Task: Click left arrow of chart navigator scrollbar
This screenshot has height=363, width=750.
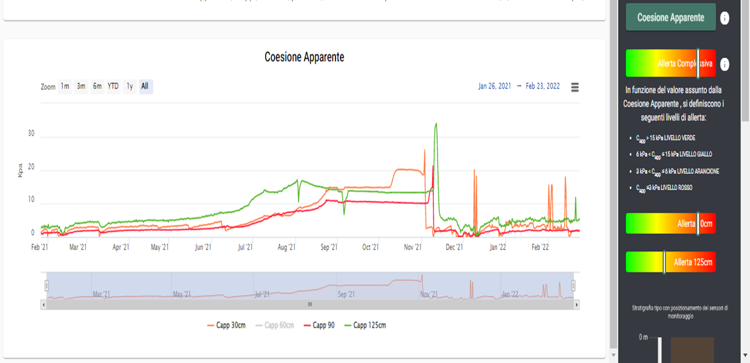Action: (43, 304)
